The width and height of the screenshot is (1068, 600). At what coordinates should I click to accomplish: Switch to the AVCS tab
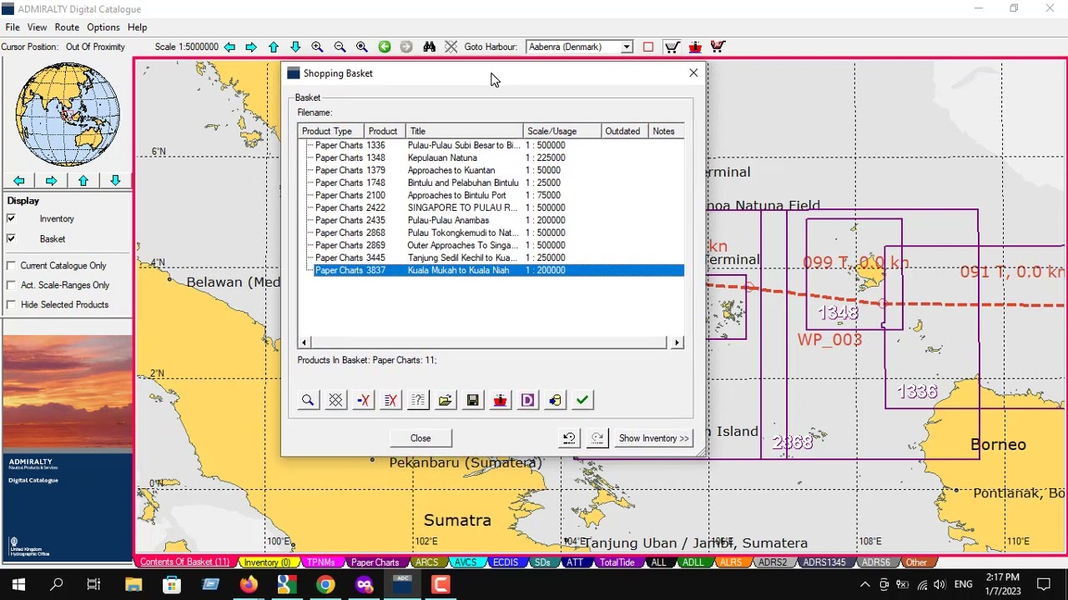click(x=466, y=562)
